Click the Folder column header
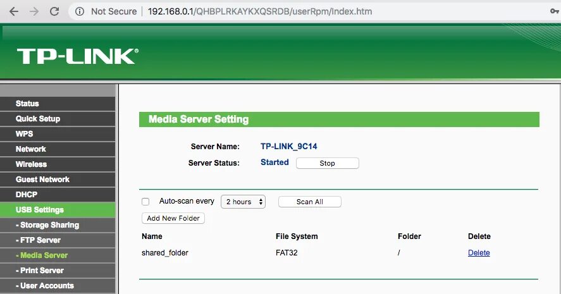The width and height of the screenshot is (561, 294). (x=409, y=236)
